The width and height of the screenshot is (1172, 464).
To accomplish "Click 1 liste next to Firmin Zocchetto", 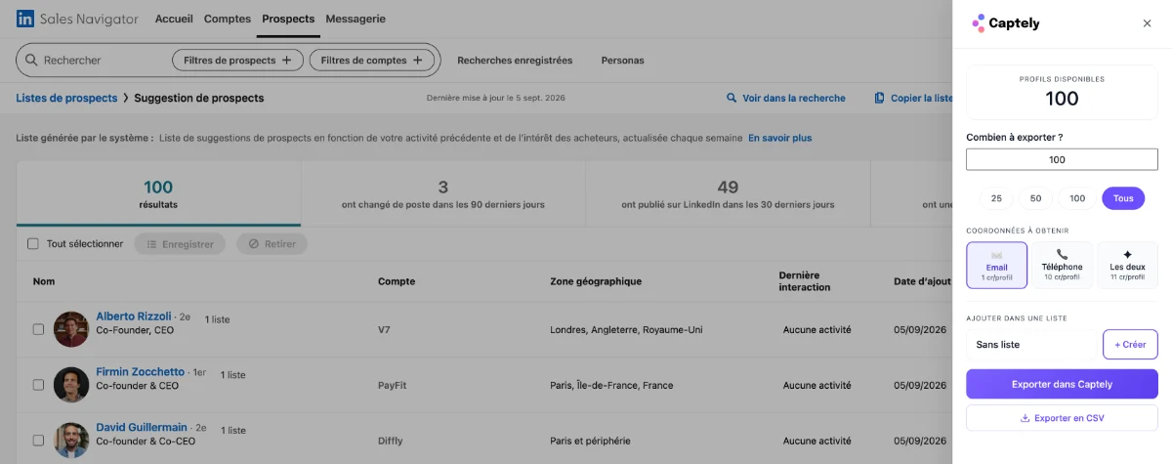I will click(233, 374).
